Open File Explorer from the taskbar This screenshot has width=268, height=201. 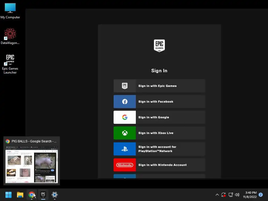(20, 195)
